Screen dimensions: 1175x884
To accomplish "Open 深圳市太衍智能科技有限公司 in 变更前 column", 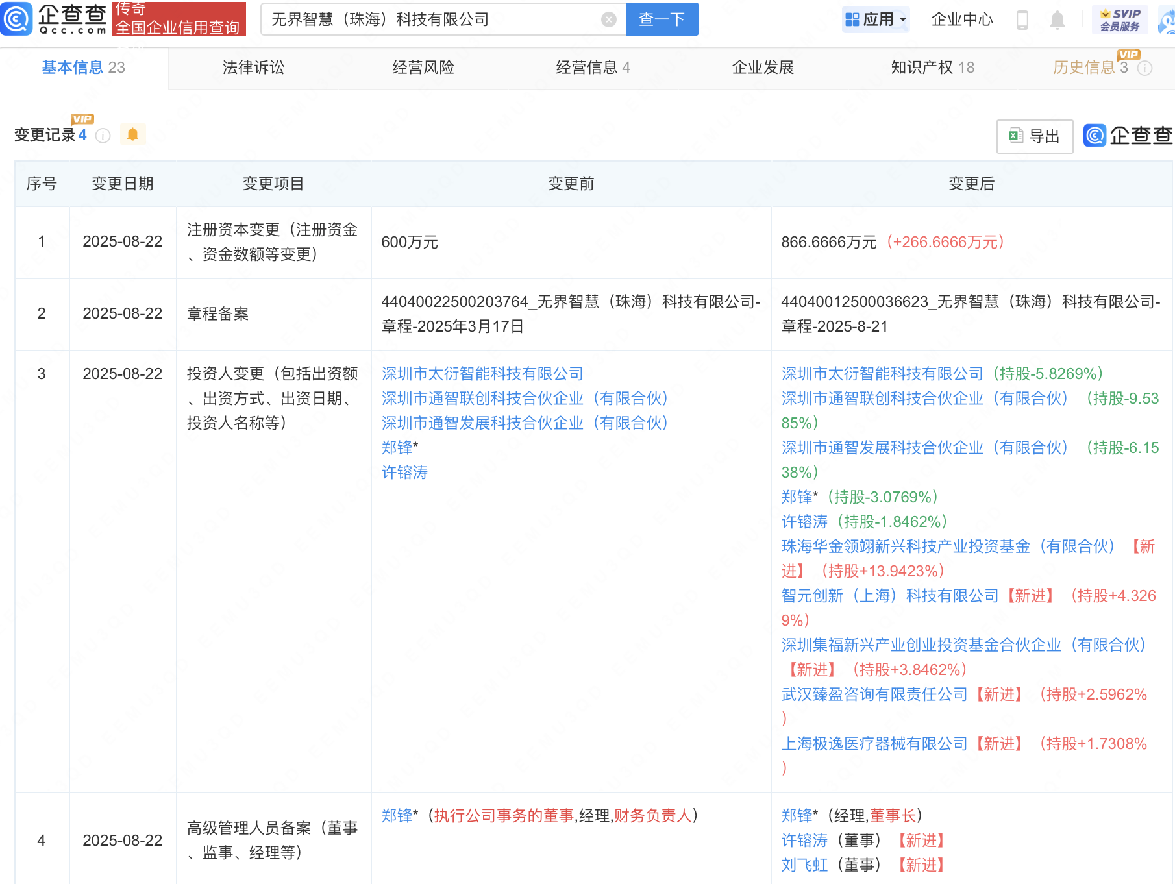I will point(482,374).
